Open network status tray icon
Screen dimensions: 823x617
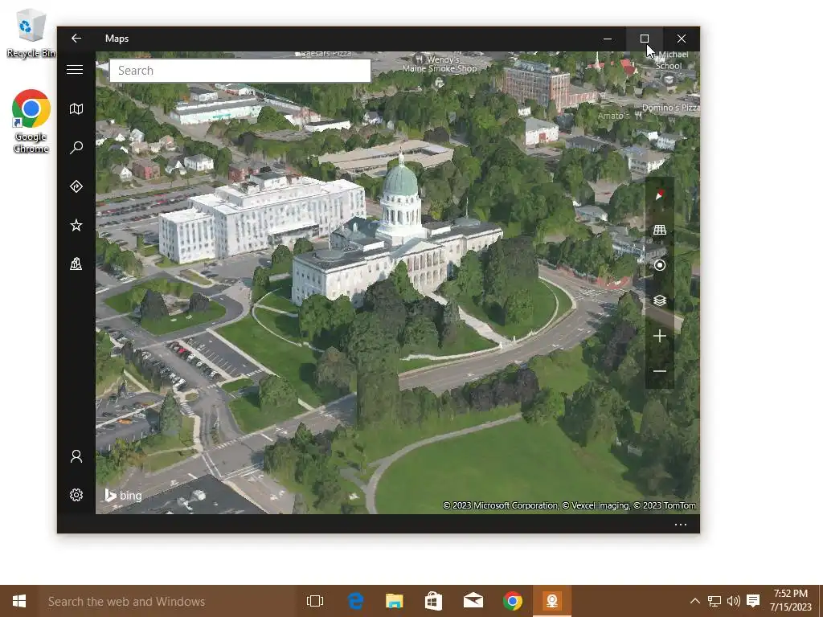pyautogui.click(x=714, y=601)
